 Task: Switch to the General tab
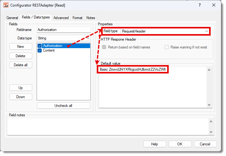pyautogui.click(x=12, y=18)
